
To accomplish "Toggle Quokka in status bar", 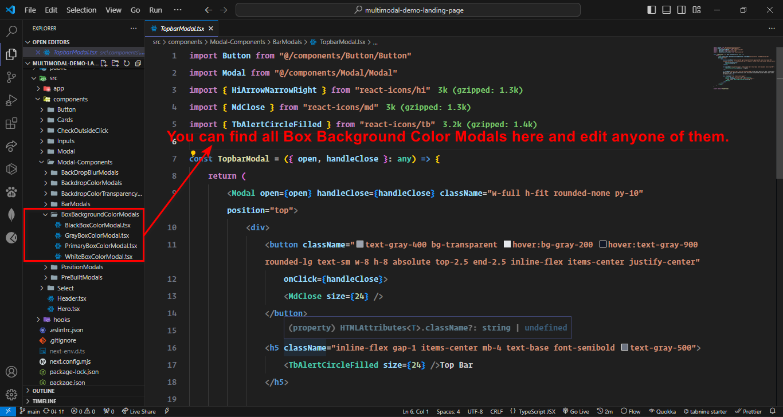I will tap(662, 411).
